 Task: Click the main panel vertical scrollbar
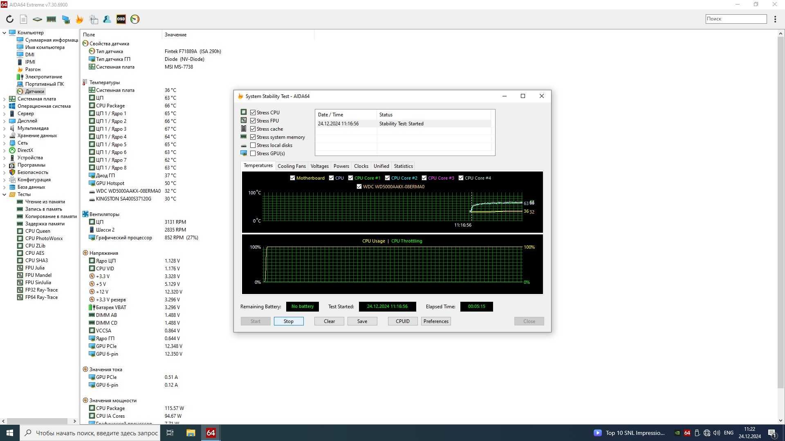pos(781,212)
